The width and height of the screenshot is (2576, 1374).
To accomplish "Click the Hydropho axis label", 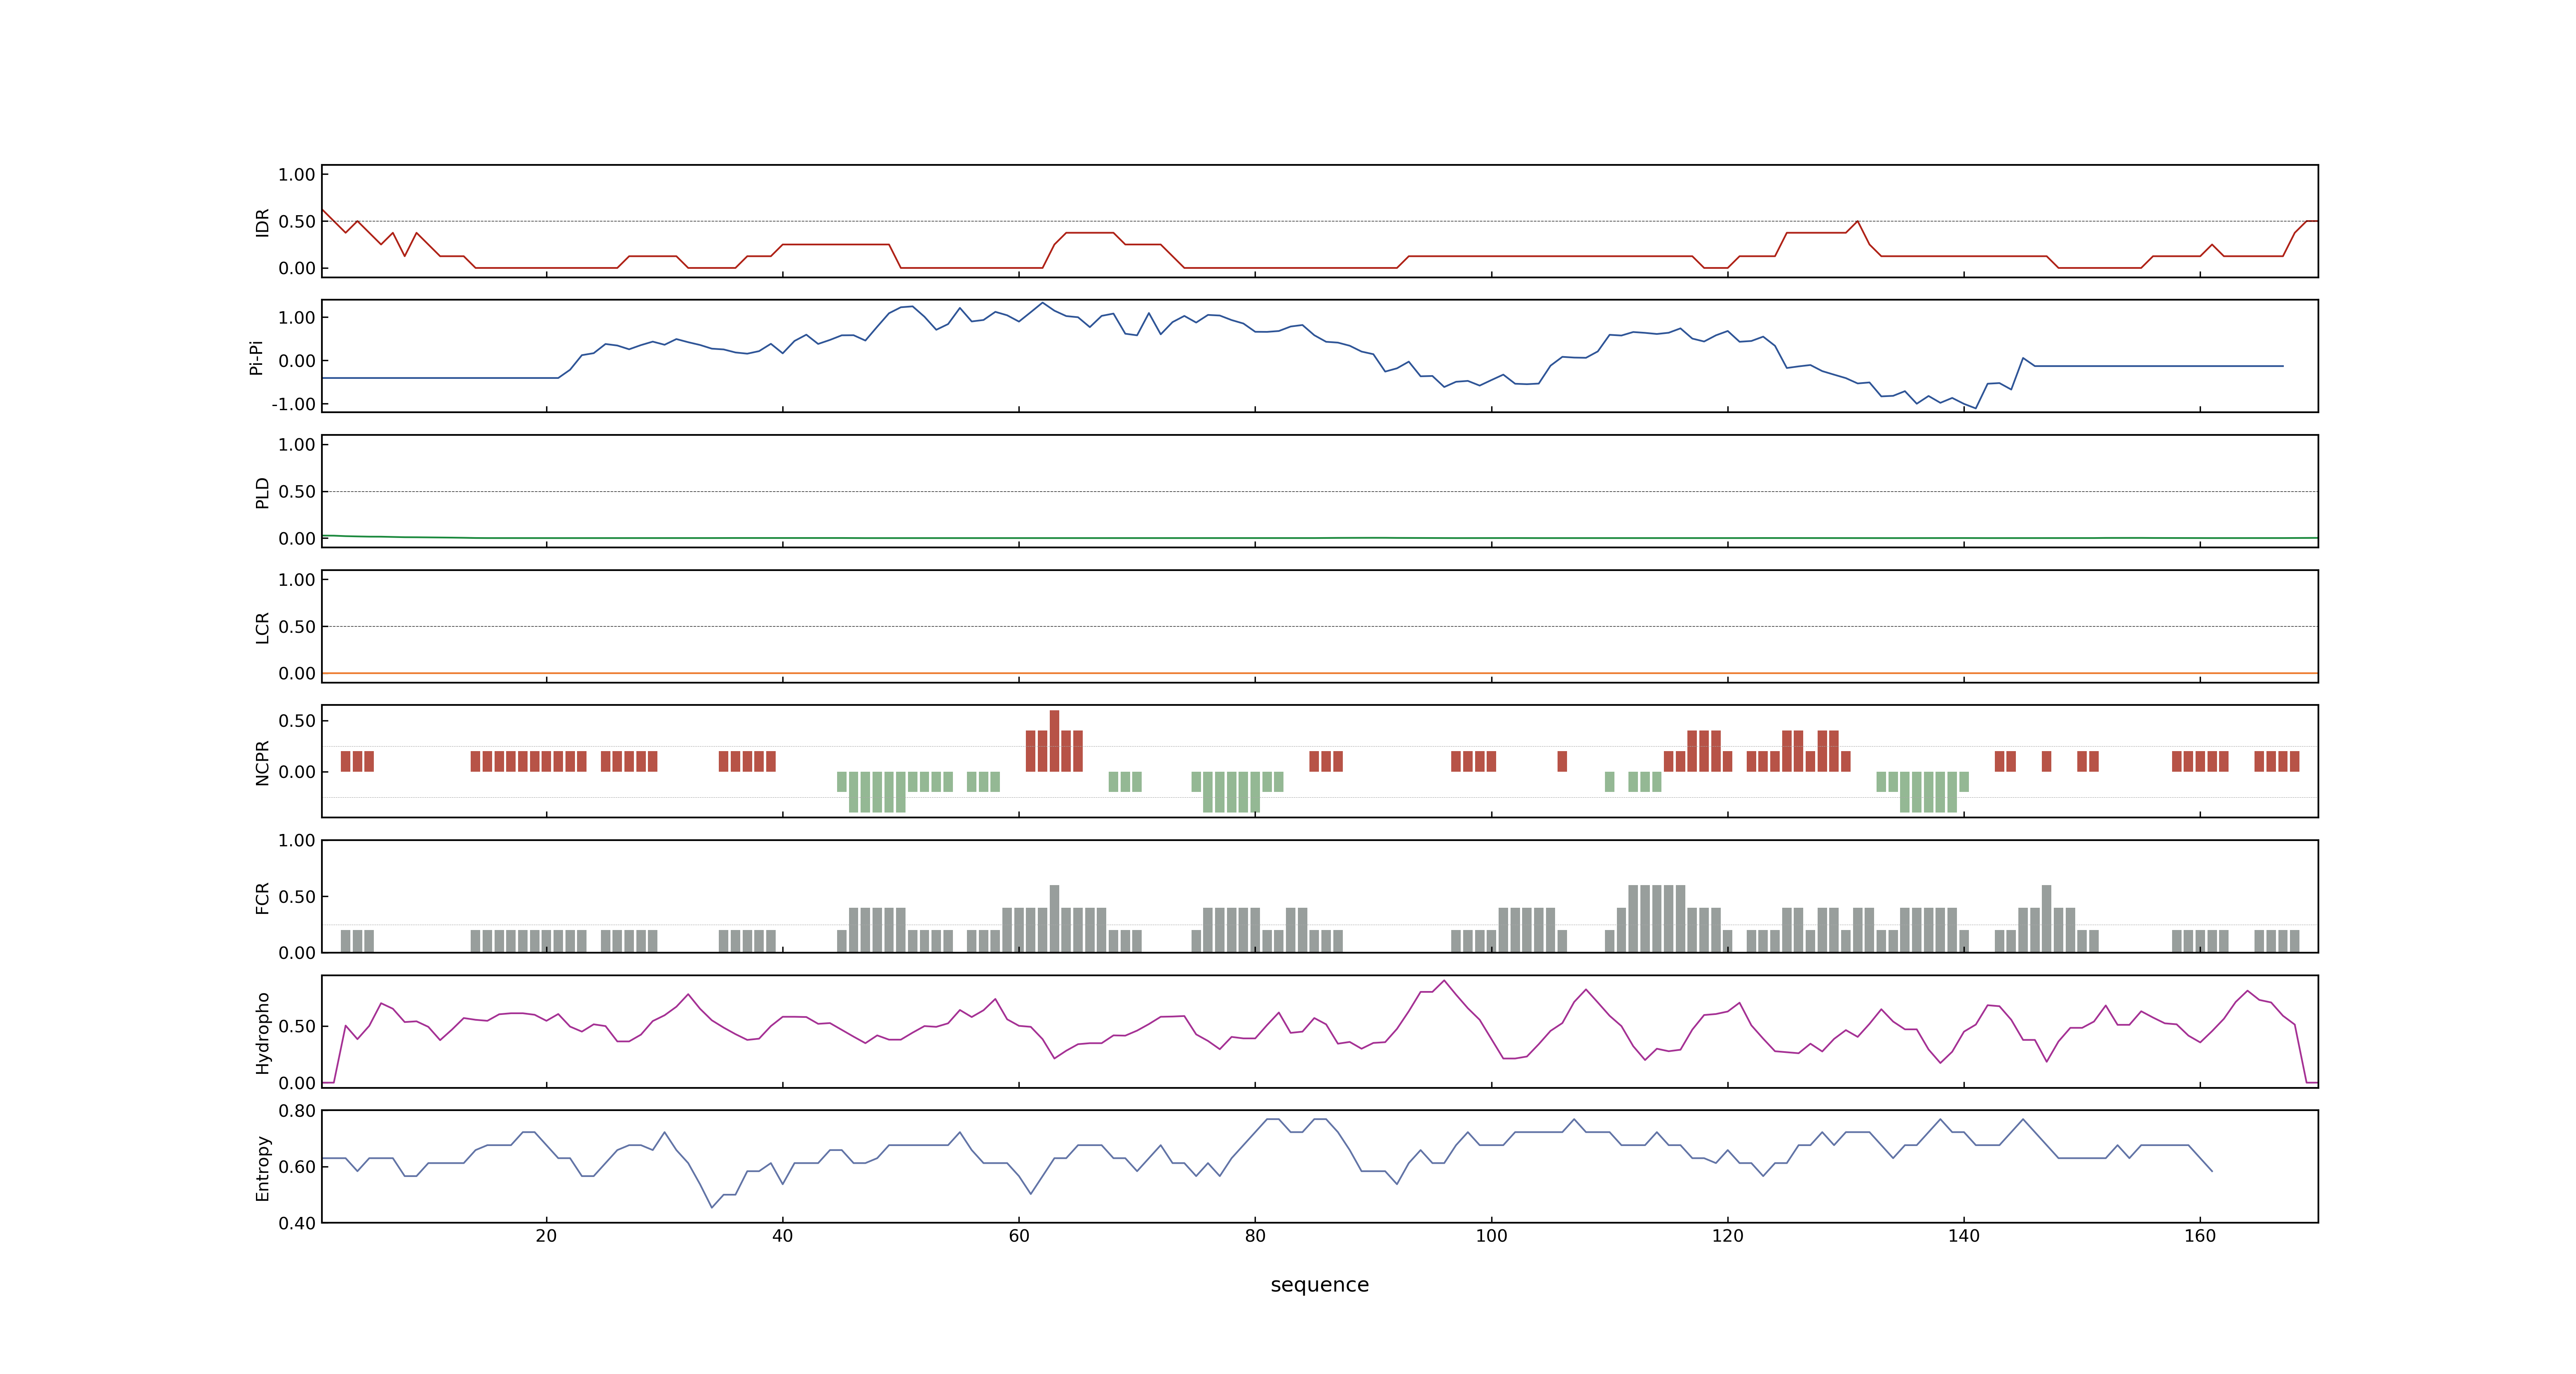I will pyautogui.click(x=262, y=1033).
